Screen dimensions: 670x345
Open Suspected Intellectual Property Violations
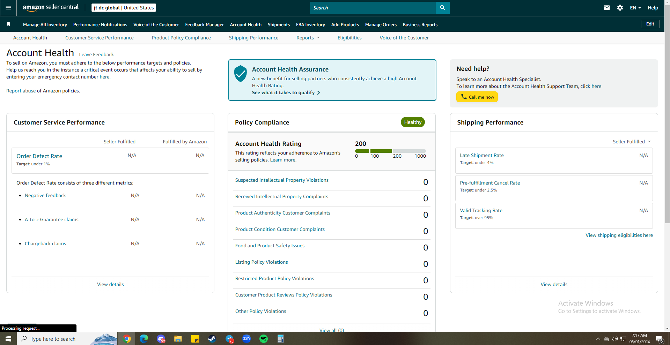point(282,180)
